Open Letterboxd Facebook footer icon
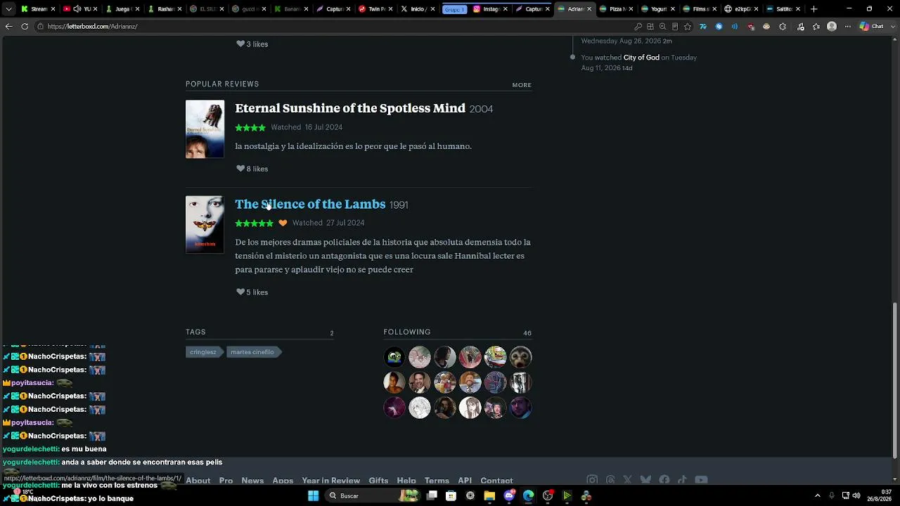900x506 pixels. (664, 480)
